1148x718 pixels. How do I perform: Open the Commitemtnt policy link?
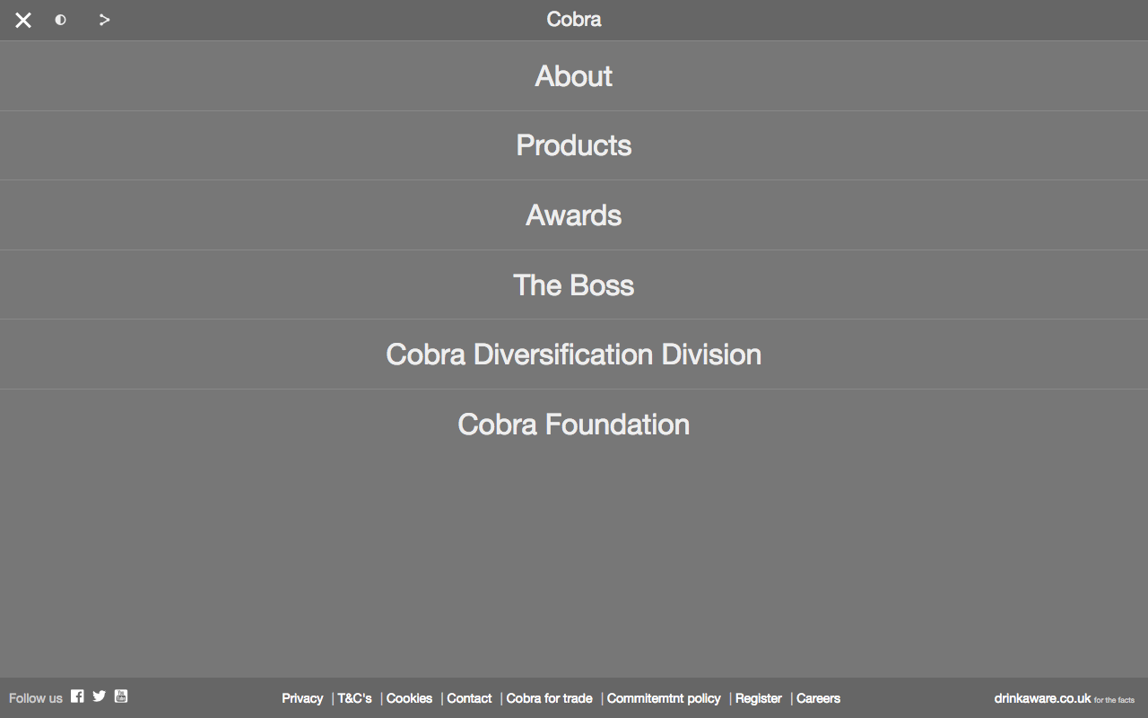(664, 698)
